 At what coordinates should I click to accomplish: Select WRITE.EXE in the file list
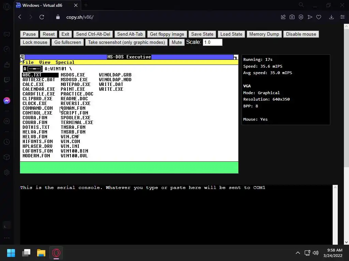[111, 89]
